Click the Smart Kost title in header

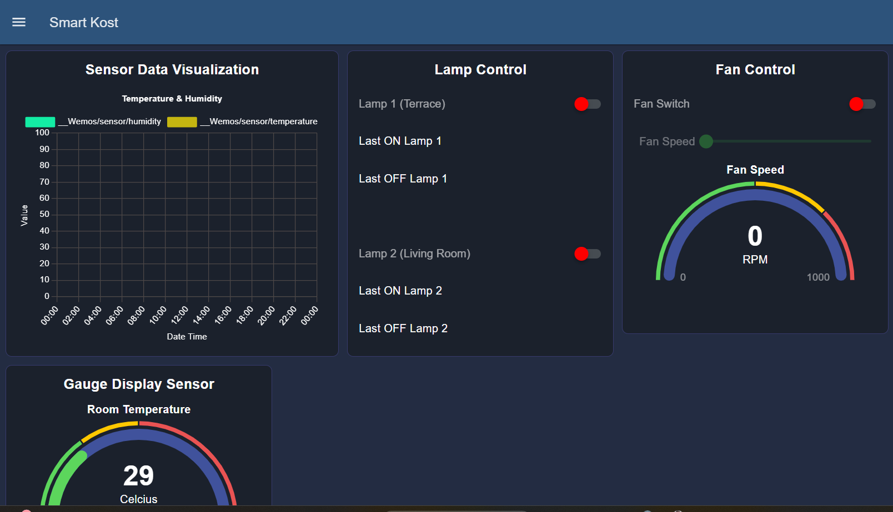coord(83,22)
